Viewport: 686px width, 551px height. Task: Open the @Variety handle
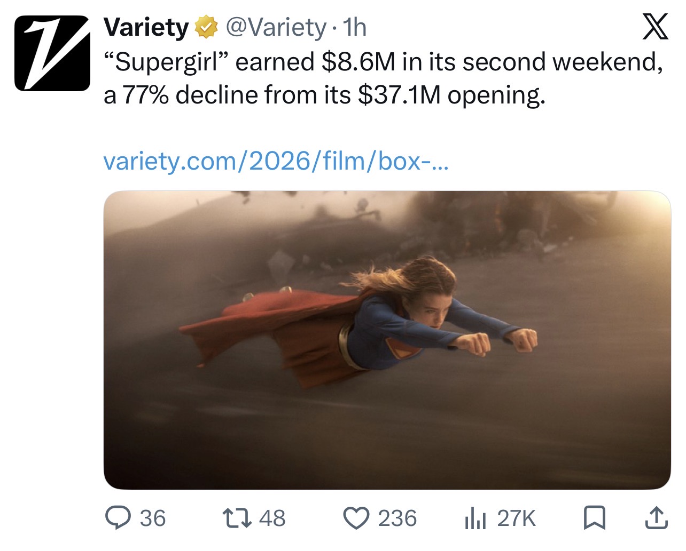(276, 27)
